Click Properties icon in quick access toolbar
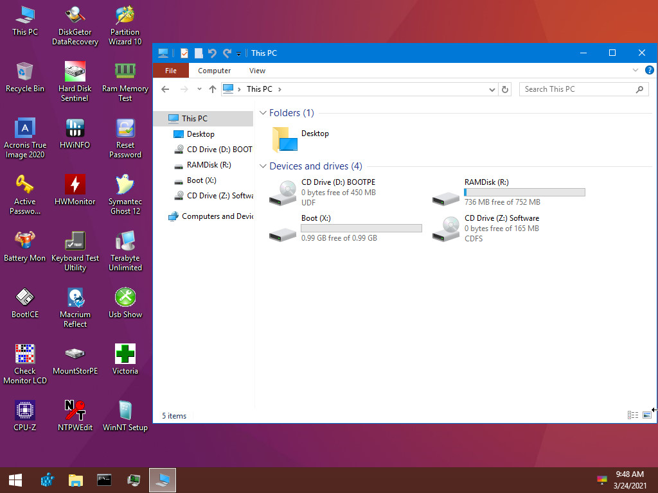 pos(184,53)
